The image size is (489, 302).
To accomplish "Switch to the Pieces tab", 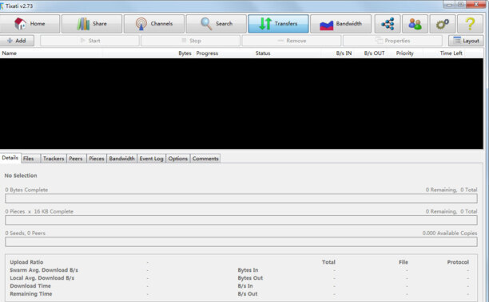I will 97,159.
